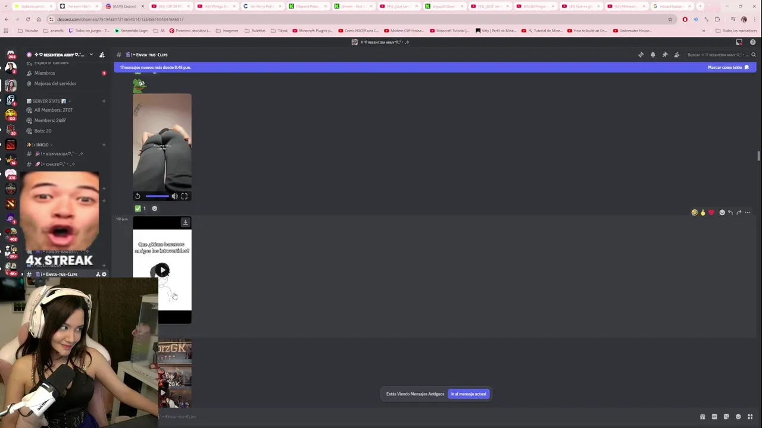Image resolution: width=762 pixels, height=428 pixels.
Task: Collapse the INICIO category
Action: (40, 145)
